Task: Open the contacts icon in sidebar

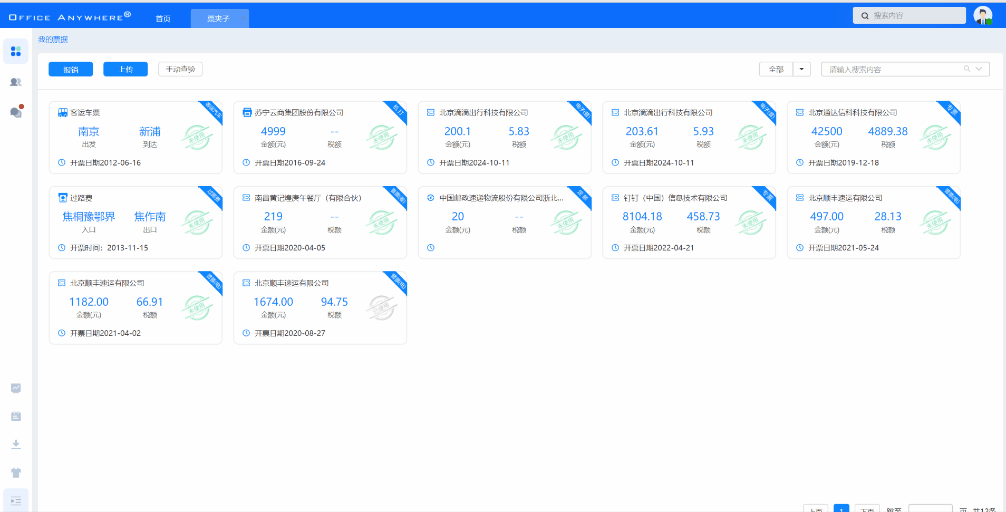Action: pos(16,82)
